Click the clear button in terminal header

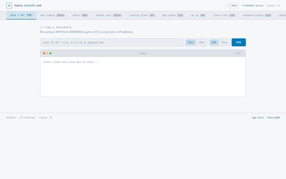tap(238, 53)
